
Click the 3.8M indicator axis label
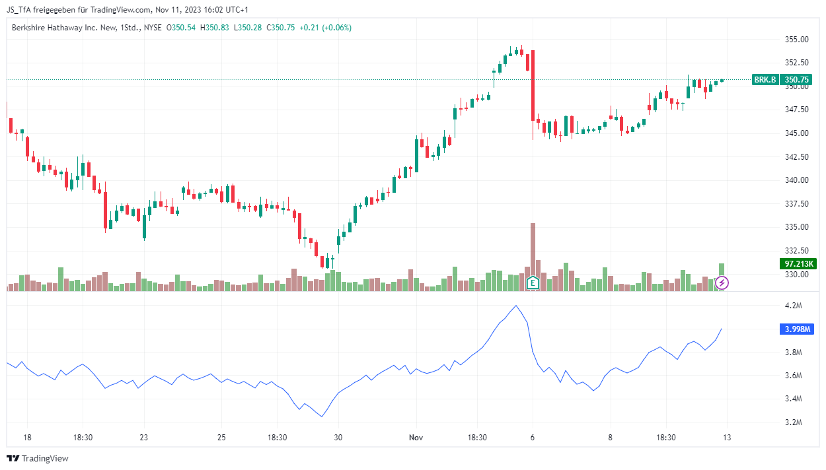[793, 352]
